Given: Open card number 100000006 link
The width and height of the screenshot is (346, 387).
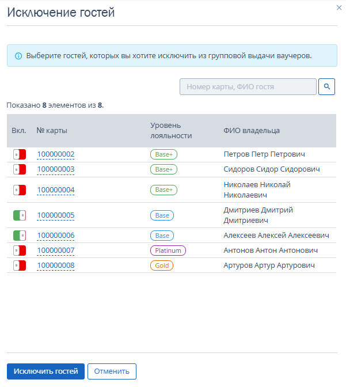Looking at the screenshot, I should [x=56, y=236].
